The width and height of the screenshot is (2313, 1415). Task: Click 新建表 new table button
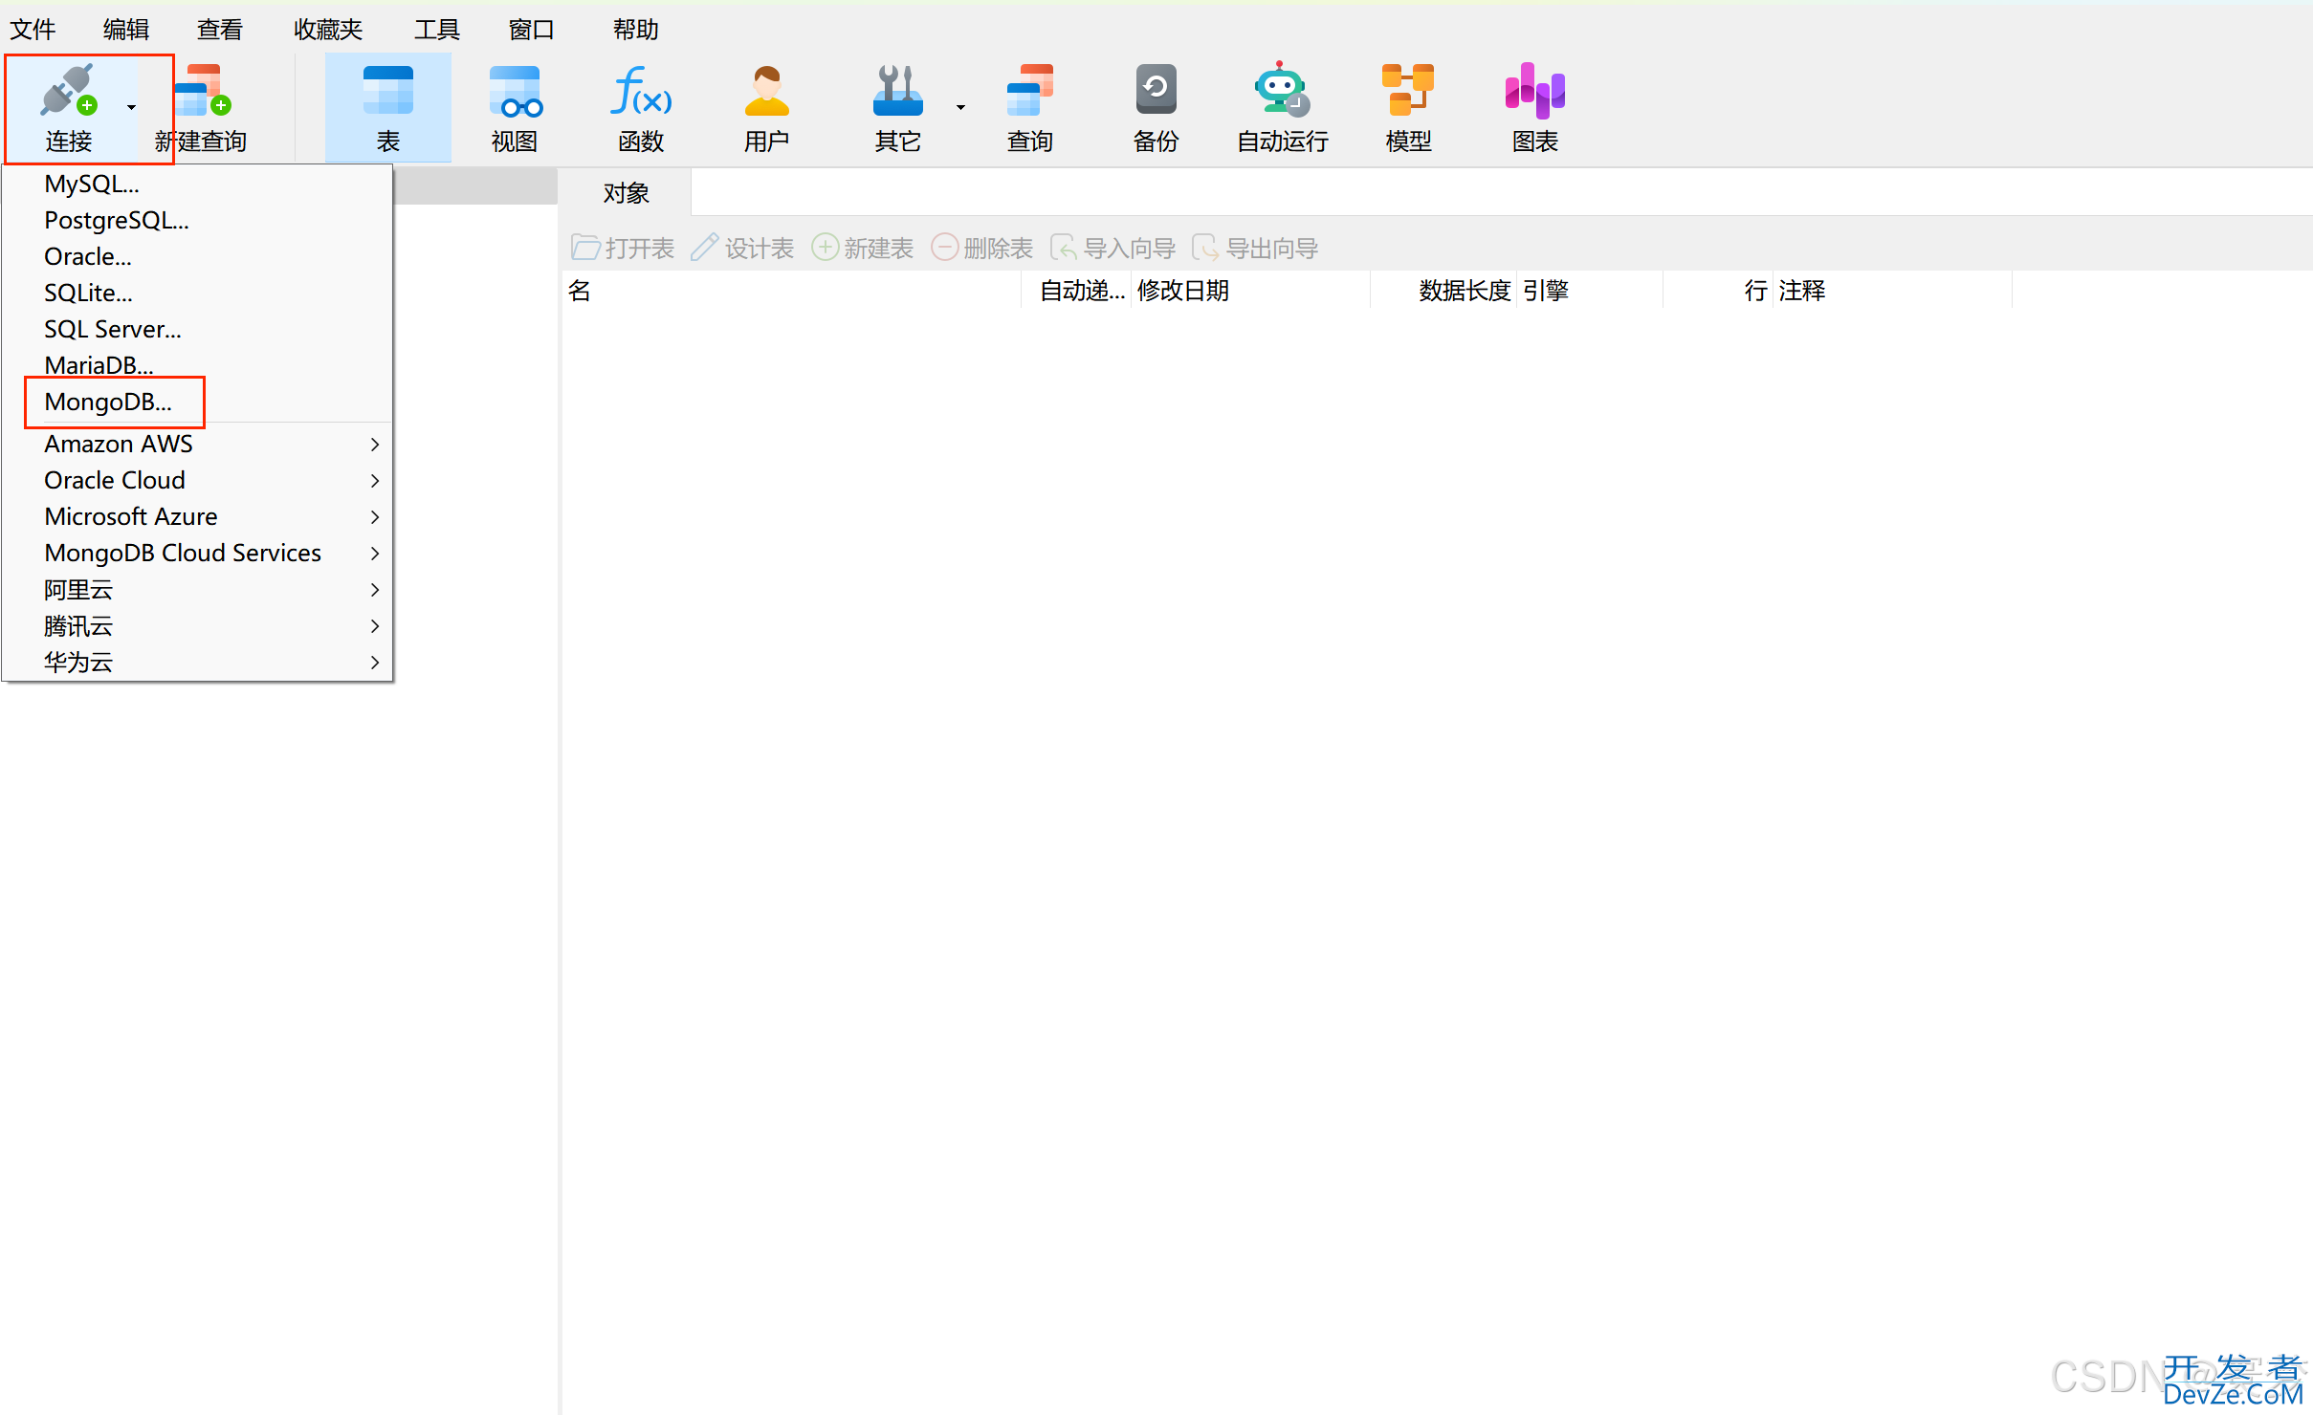pos(862,249)
